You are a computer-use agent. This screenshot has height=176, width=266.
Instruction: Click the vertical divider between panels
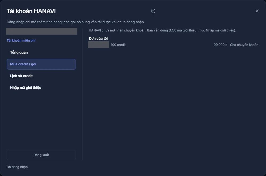coord(82,94)
